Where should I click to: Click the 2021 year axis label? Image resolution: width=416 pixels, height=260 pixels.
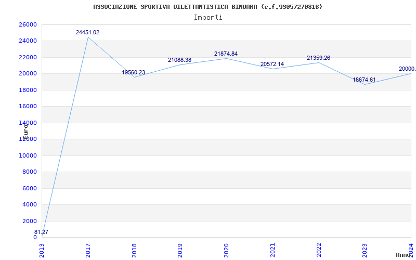coord(272,251)
